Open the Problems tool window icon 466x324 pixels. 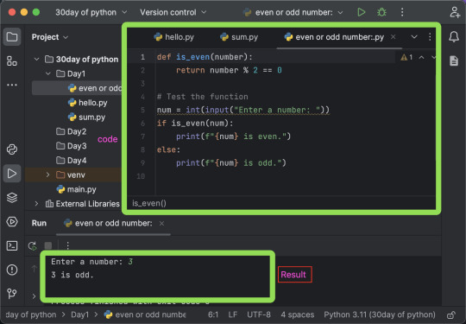coord(12,270)
